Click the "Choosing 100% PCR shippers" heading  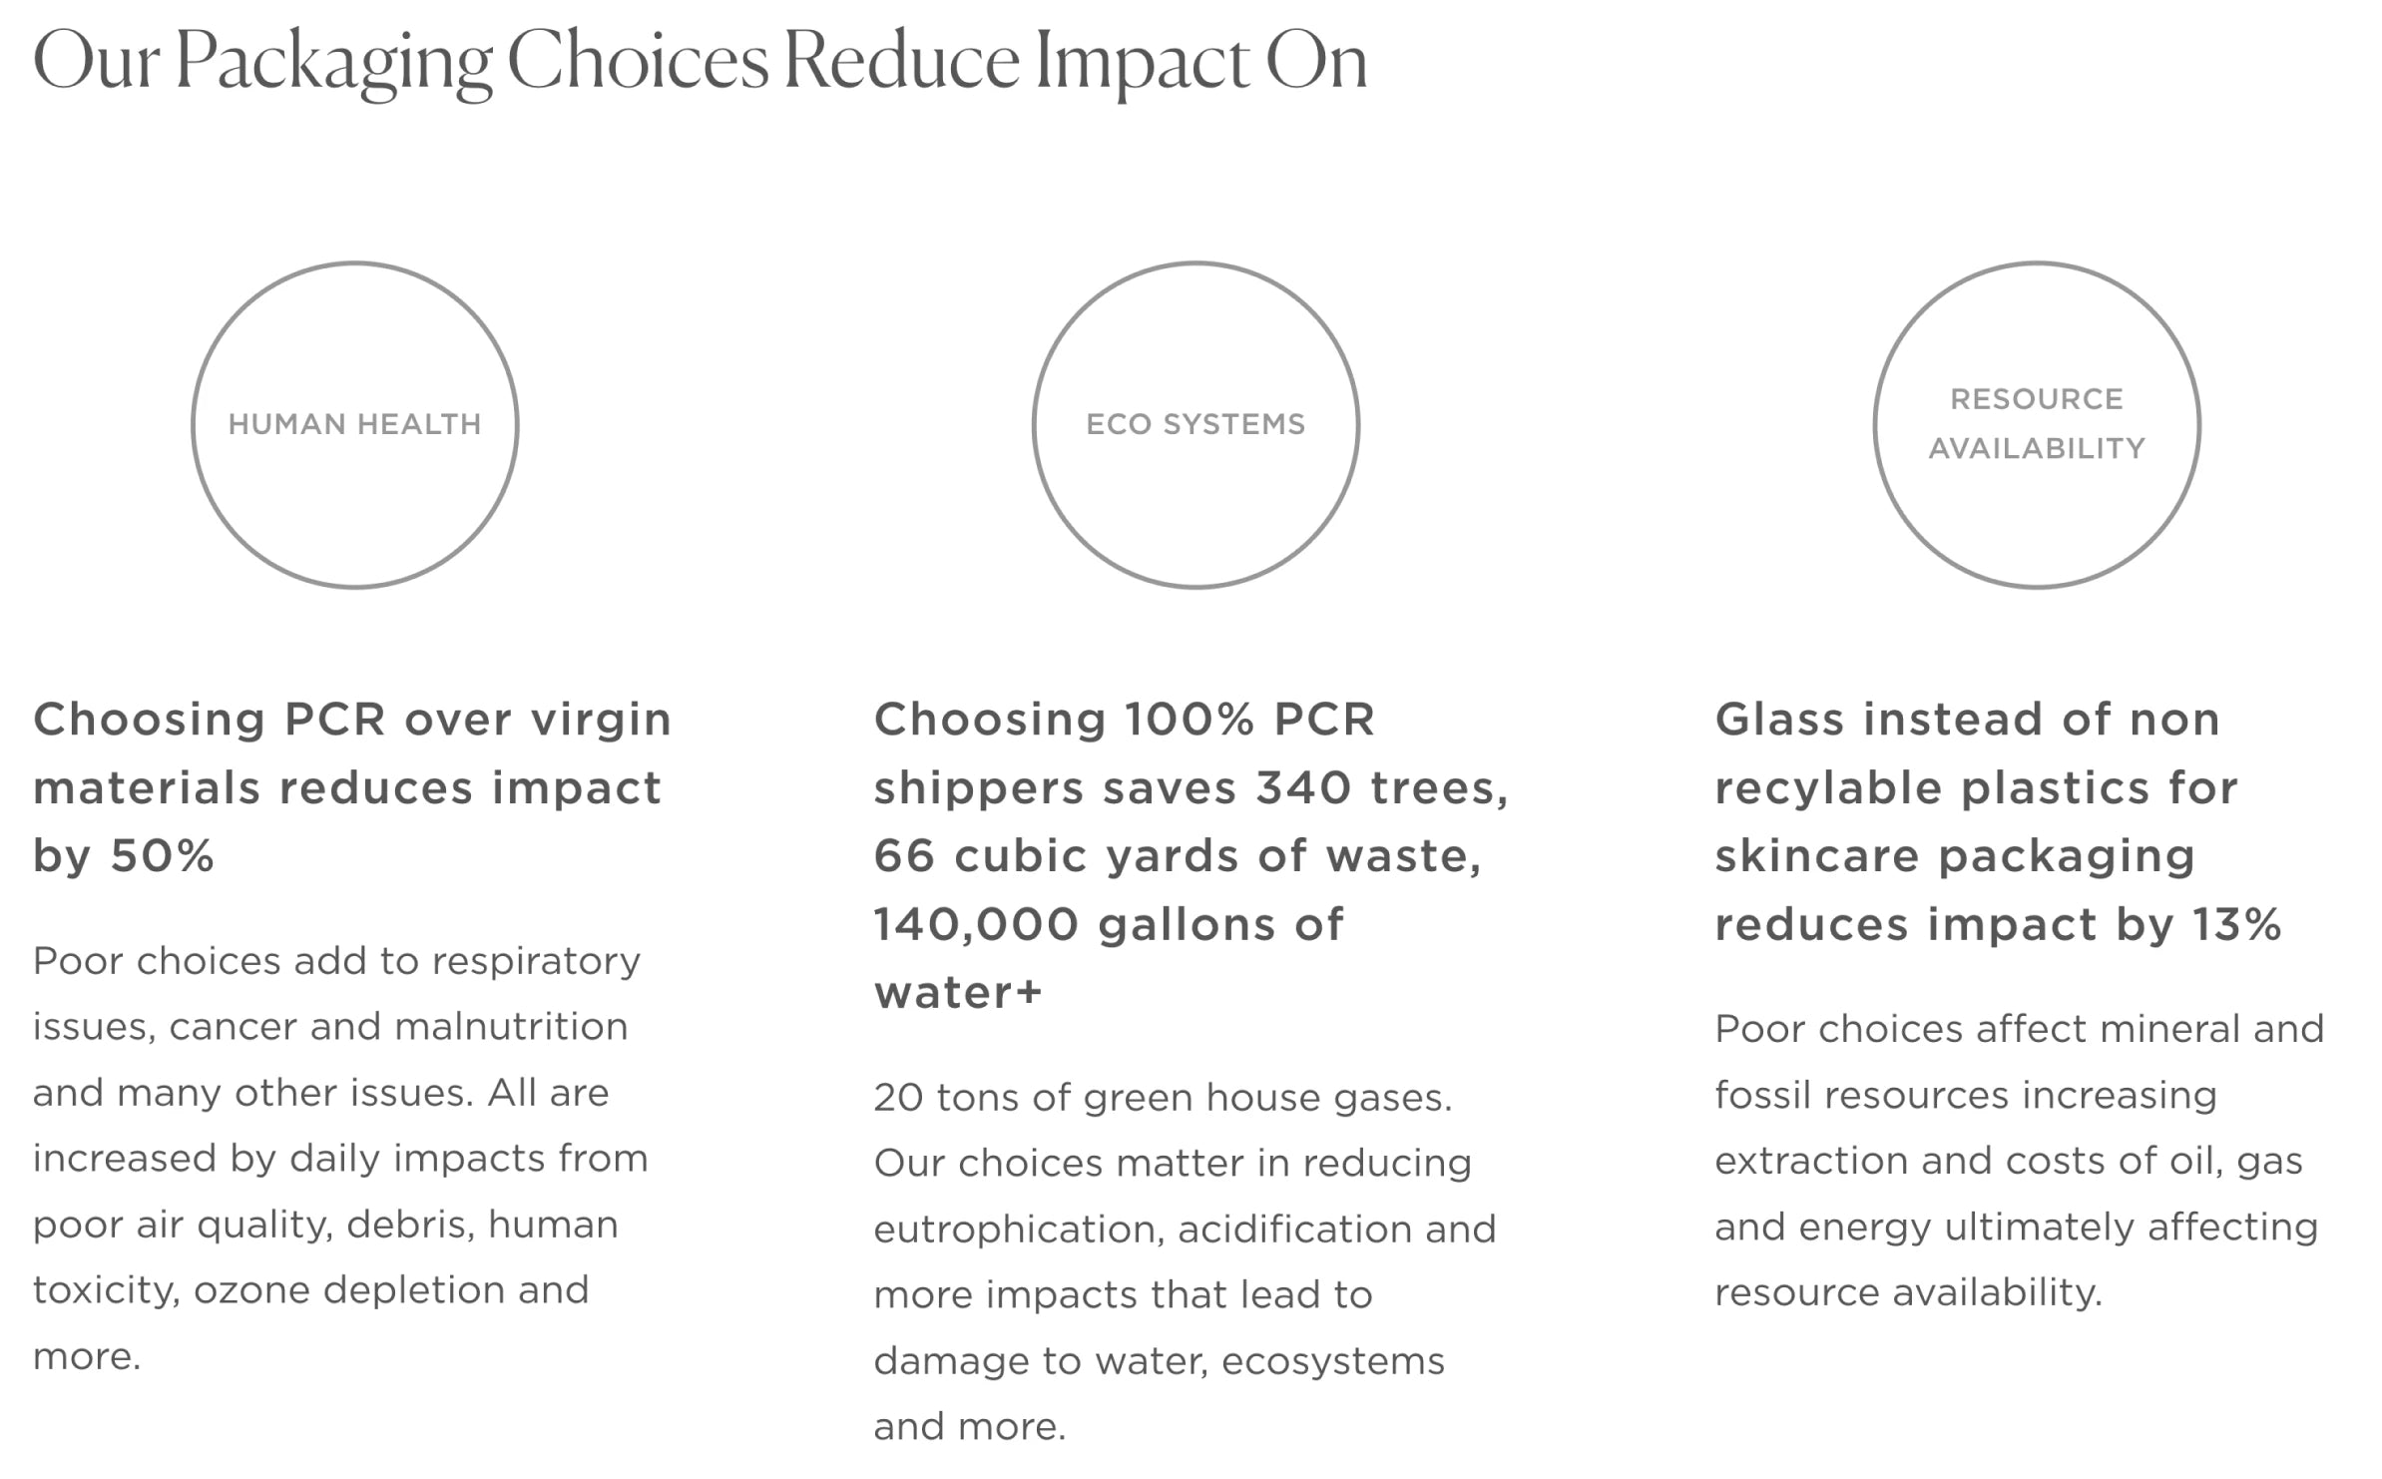point(1191,855)
